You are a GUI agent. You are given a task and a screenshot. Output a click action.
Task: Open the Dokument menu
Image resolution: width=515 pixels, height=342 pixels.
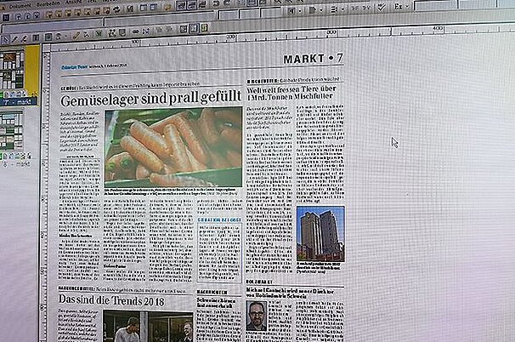click(x=18, y=3)
